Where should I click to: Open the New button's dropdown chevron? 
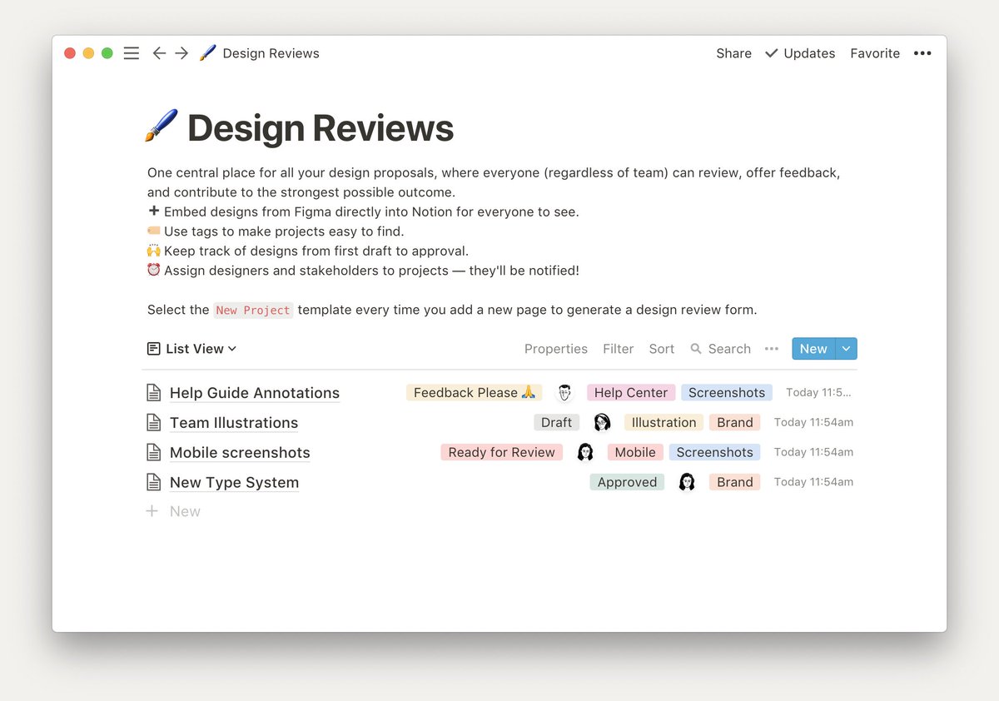click(847, 348)
